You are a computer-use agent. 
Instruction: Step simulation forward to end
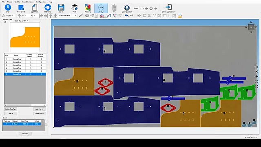[x=156, y=8]
